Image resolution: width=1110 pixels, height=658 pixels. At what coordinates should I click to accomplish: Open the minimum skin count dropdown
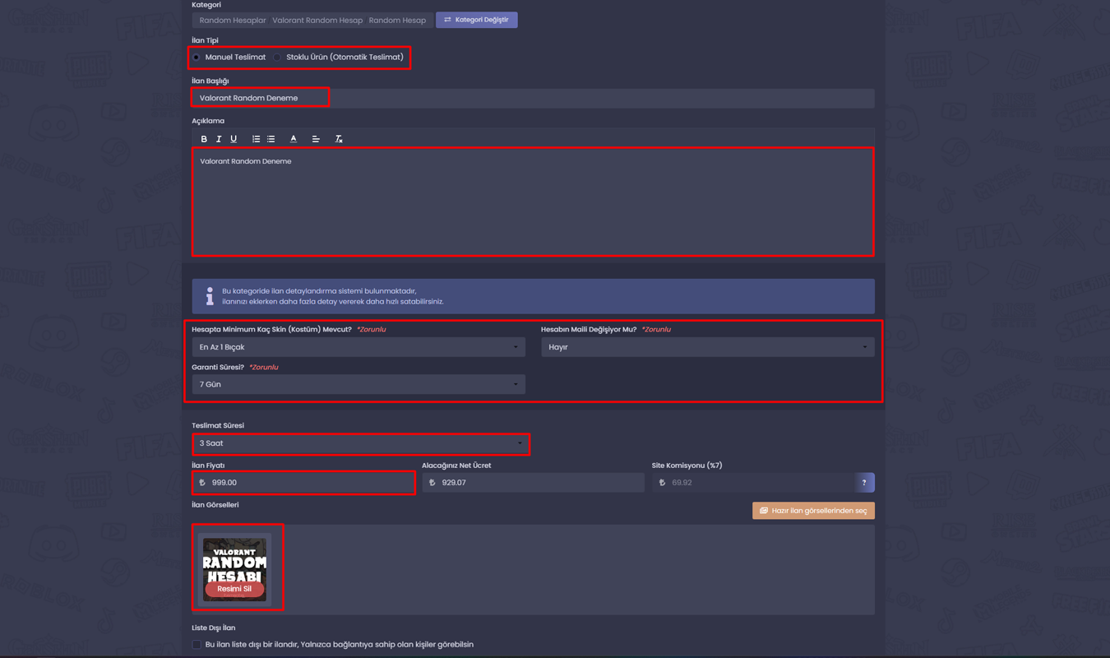358,347
